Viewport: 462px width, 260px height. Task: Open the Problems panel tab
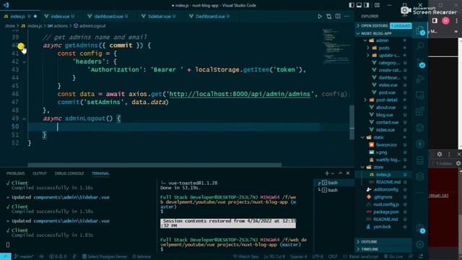pyautogui.click(x=16, y=173)
